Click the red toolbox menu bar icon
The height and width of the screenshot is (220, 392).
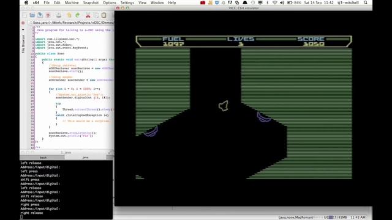tap(203, 2)
